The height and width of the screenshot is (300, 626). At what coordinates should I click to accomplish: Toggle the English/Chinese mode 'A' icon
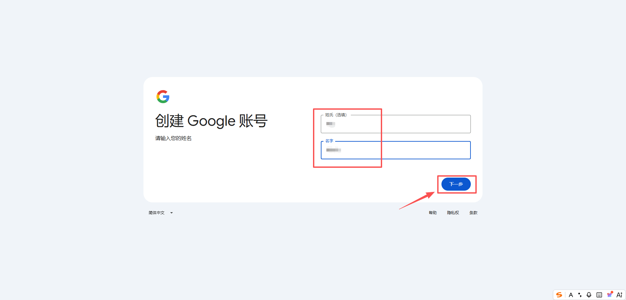571,295
